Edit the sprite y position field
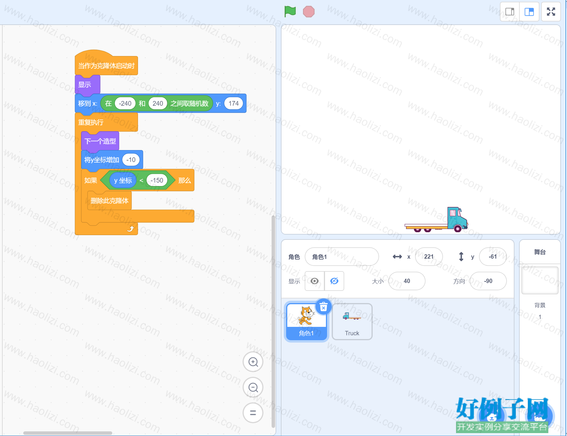Image resolution: width=567 pixels, height=436 pixels. click(493, 257)
